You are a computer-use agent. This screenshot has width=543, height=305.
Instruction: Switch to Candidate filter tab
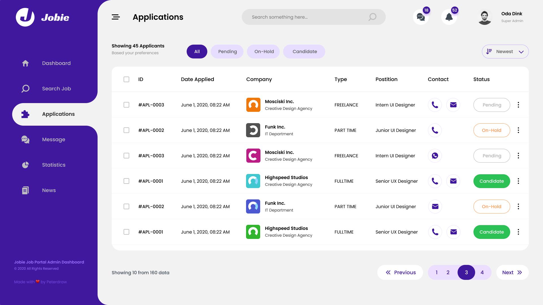[304, 52]
